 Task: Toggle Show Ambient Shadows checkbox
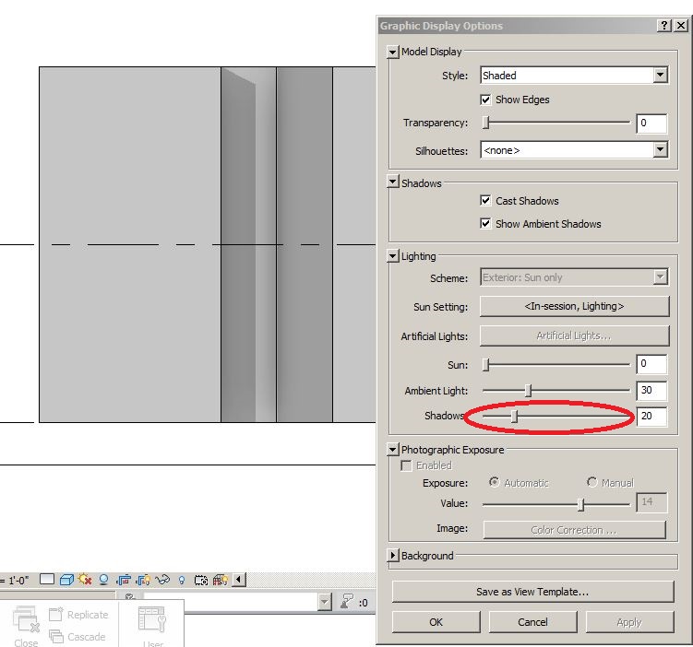pyautogui.click(x=485, y=223)
